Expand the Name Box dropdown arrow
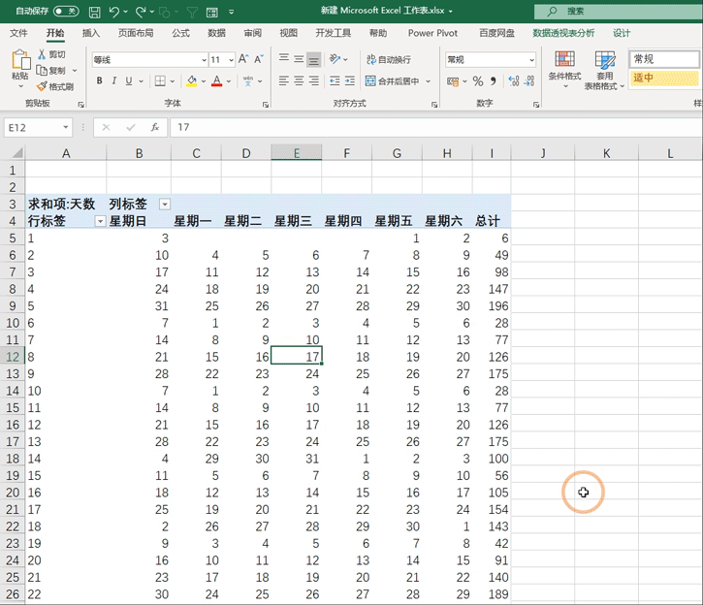This screenshot has width=703, height=605. [66, 128]
